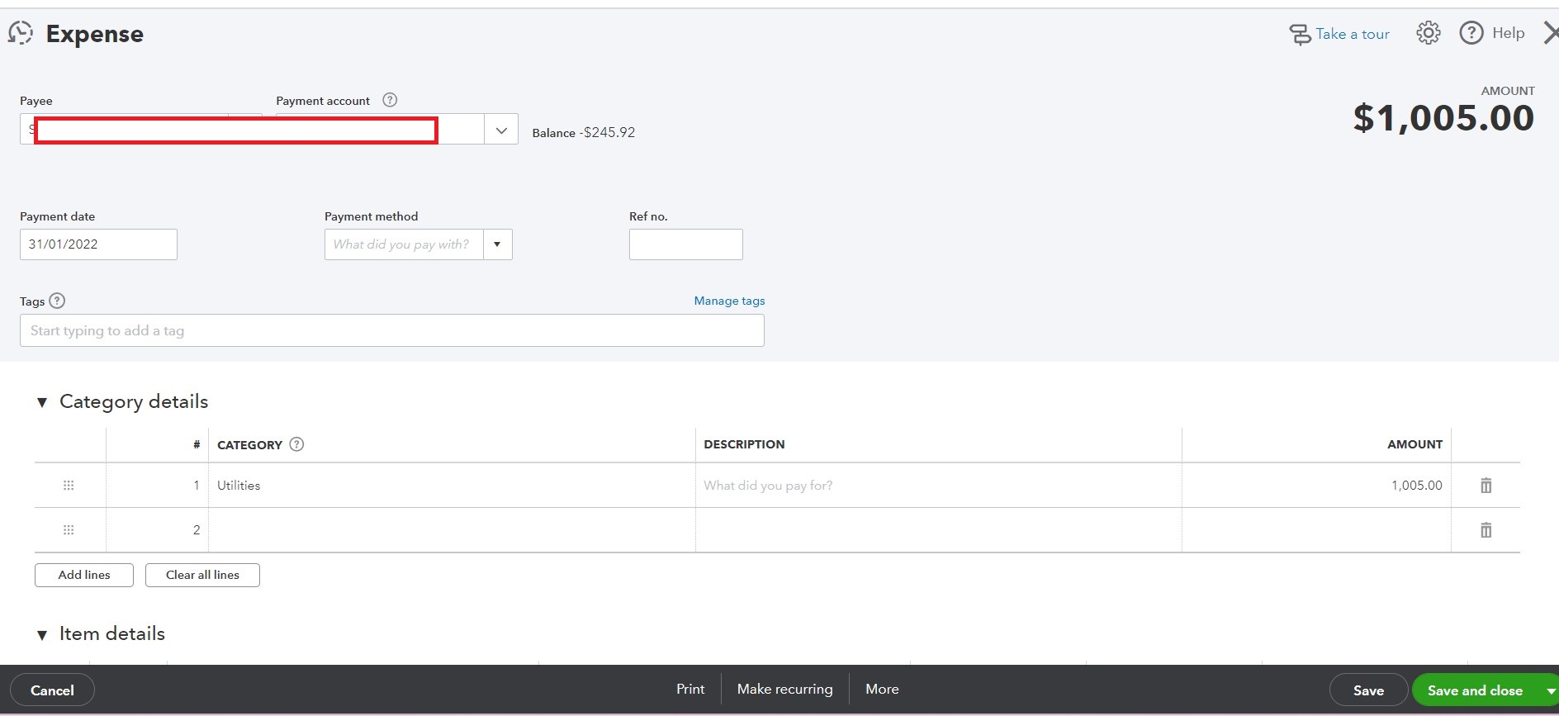This screenshot has width=1559, height=716.
Task: Open the Save and close dropdown arrow
Action: (x=1549, y=690)
